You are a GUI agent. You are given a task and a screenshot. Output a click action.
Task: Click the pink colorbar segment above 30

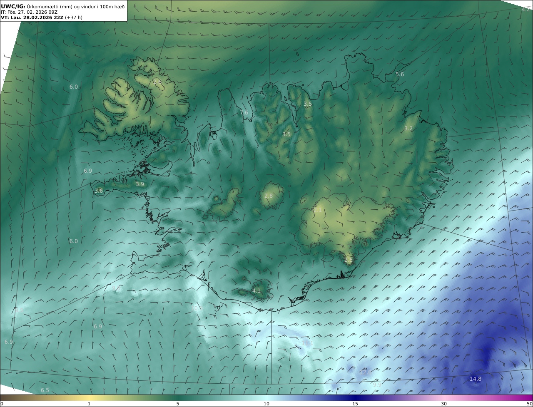coord(444,397)
